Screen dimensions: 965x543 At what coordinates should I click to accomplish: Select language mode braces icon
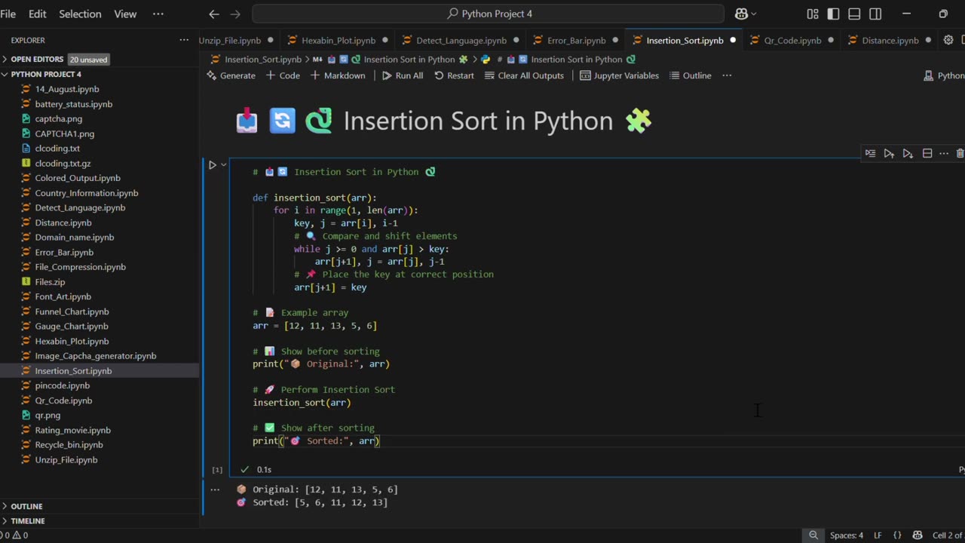click(897, 535)
